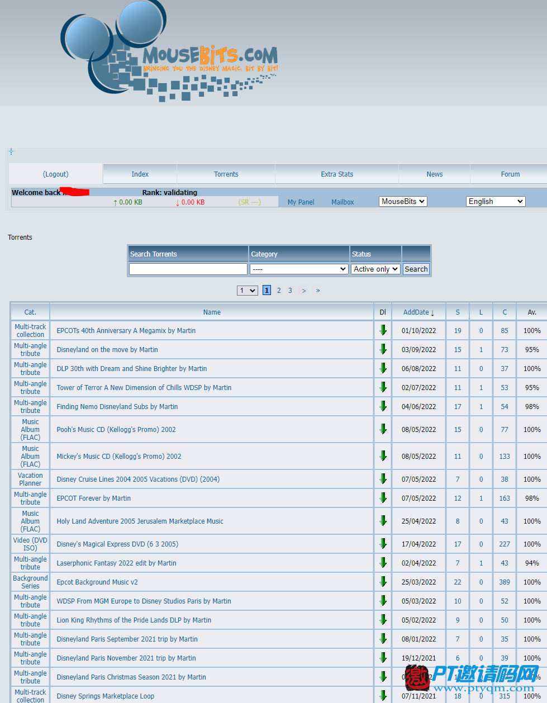The height and width of the screenshot is (703, 547).
Task: Open the MouseBits style dropdown
Action: pos(403,202)
